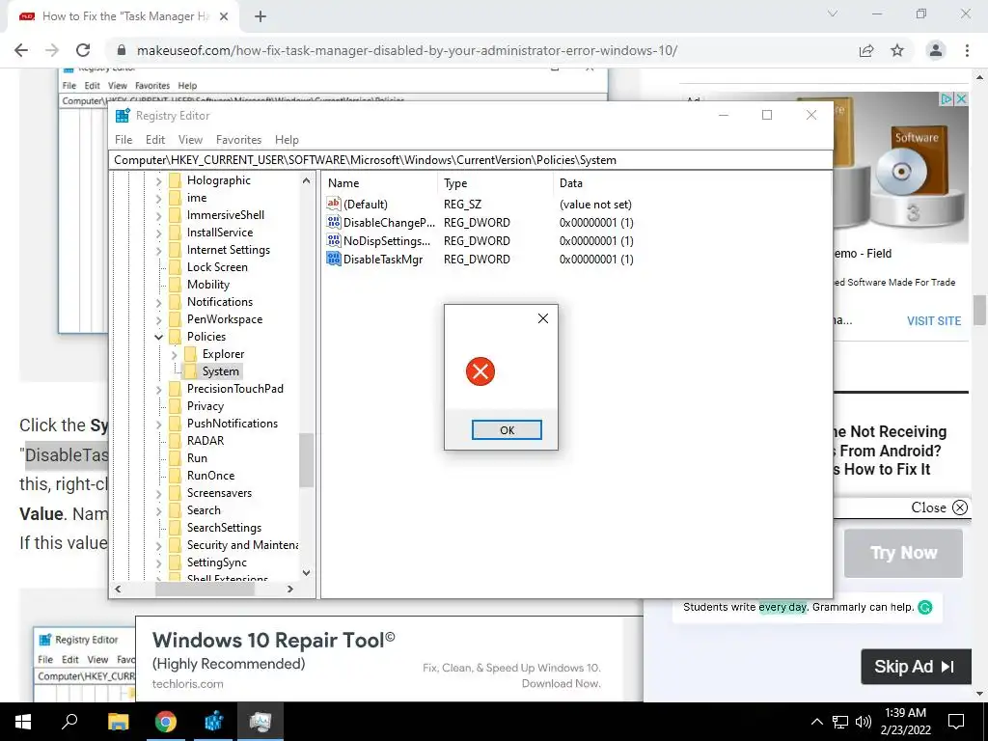The image size is (988, 741).
Task: Show hidden tray icons chevron
Action: pos(816,722)
